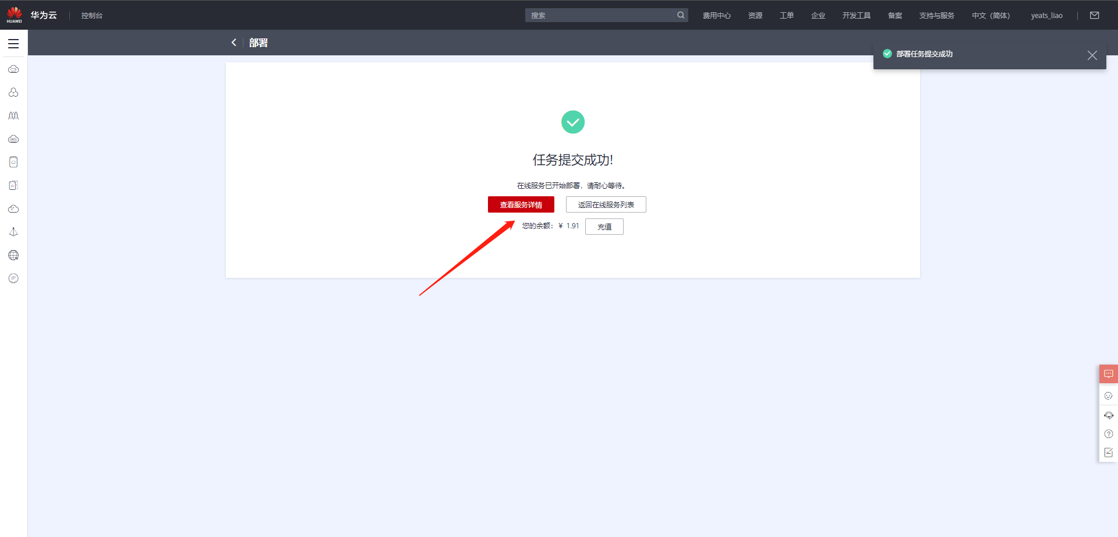Open the question mark help icon

[1109, 434]
